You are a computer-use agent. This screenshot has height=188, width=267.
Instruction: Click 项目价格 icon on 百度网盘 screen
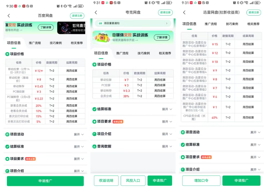coord(7,54)
